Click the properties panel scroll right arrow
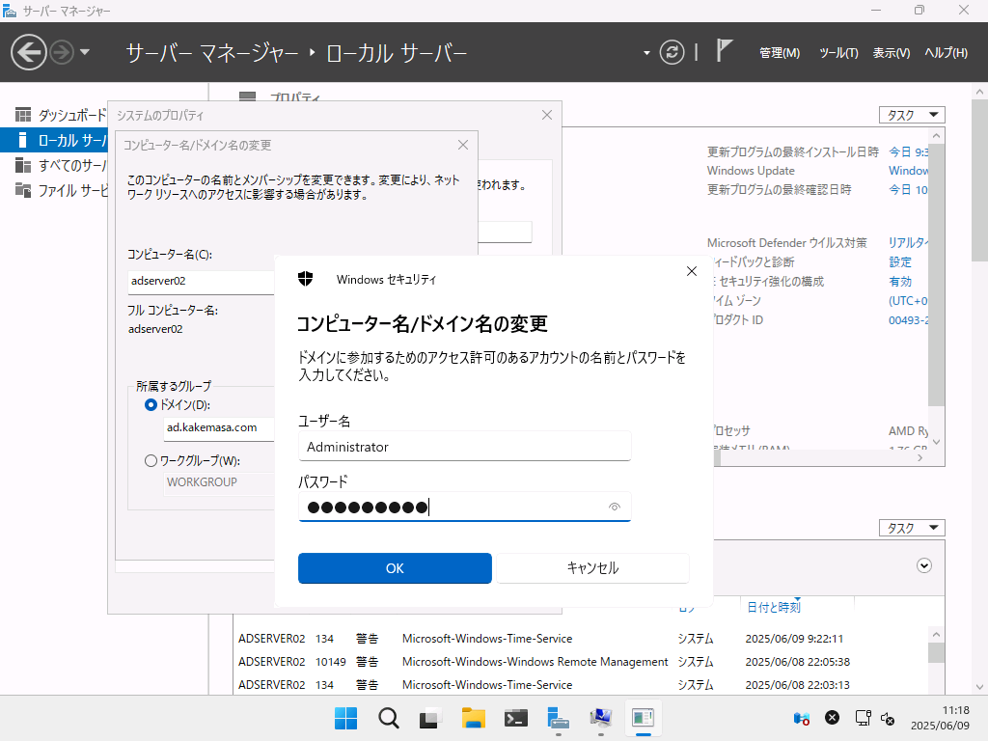The width and height of the screenshot is (988, 741). click(x=920, y=458)
